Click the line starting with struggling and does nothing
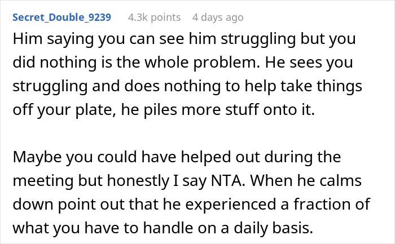 tap(187, 86)
